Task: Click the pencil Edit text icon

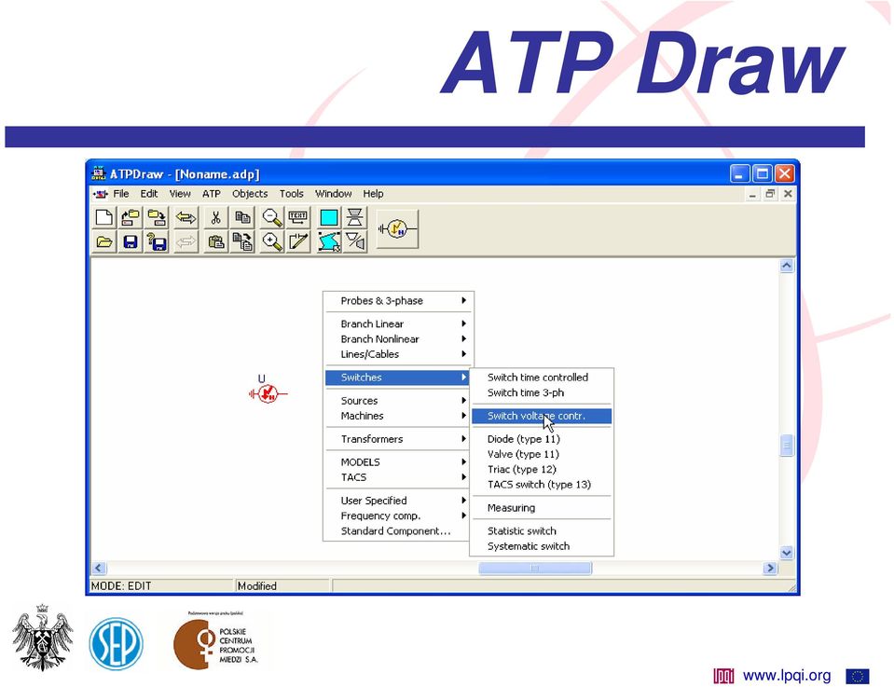Action: pos(298,241)
